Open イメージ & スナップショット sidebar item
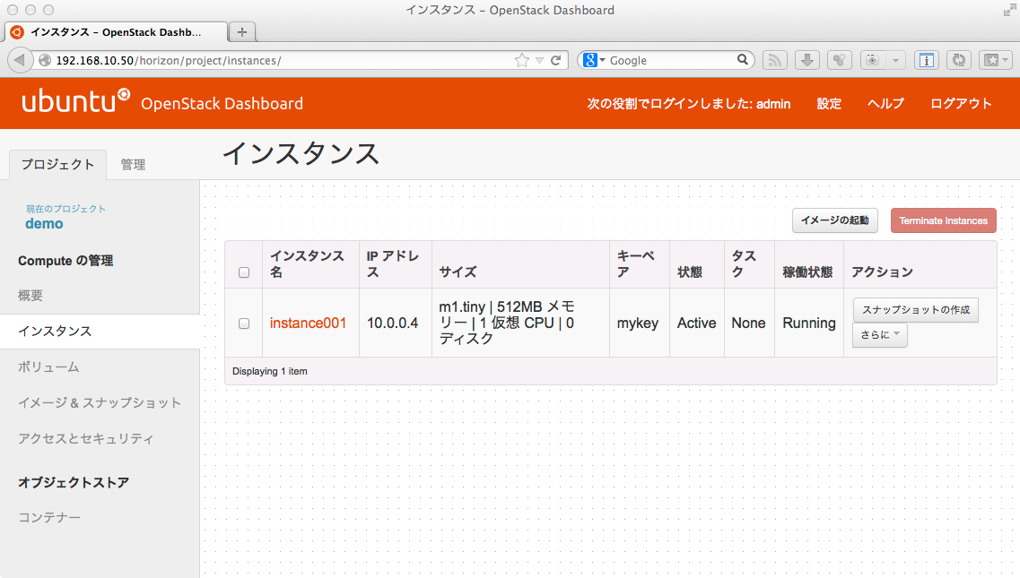 [100, 403]
